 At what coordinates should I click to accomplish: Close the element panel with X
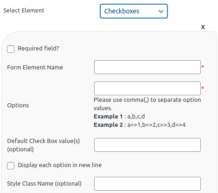coord(203,27)
